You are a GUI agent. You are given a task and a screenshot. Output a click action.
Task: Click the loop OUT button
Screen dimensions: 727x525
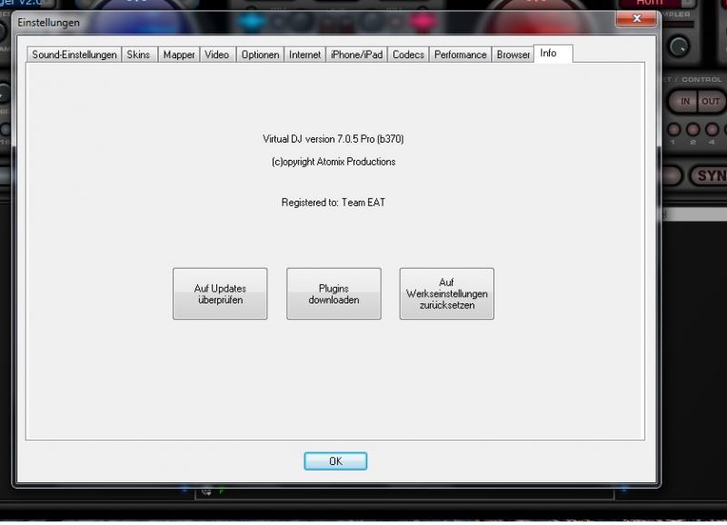tap(711, 102)
